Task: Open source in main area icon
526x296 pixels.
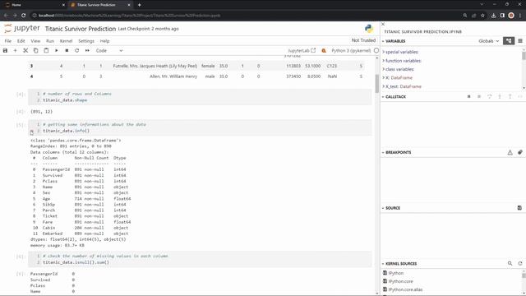Action: pos(519,208)
